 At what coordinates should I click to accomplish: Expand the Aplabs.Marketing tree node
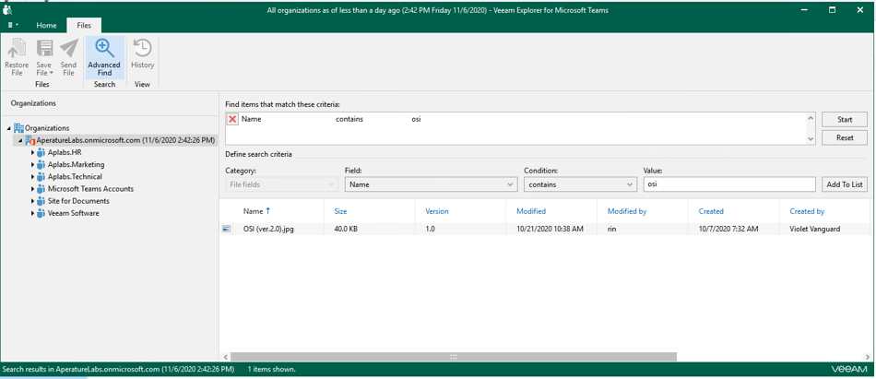32,165
